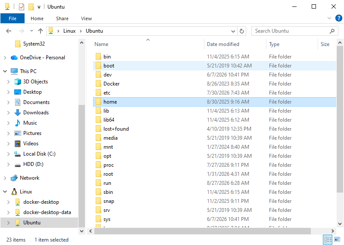Switch to the View ribbon tab
344x245 pixels.
coord(86,18)
